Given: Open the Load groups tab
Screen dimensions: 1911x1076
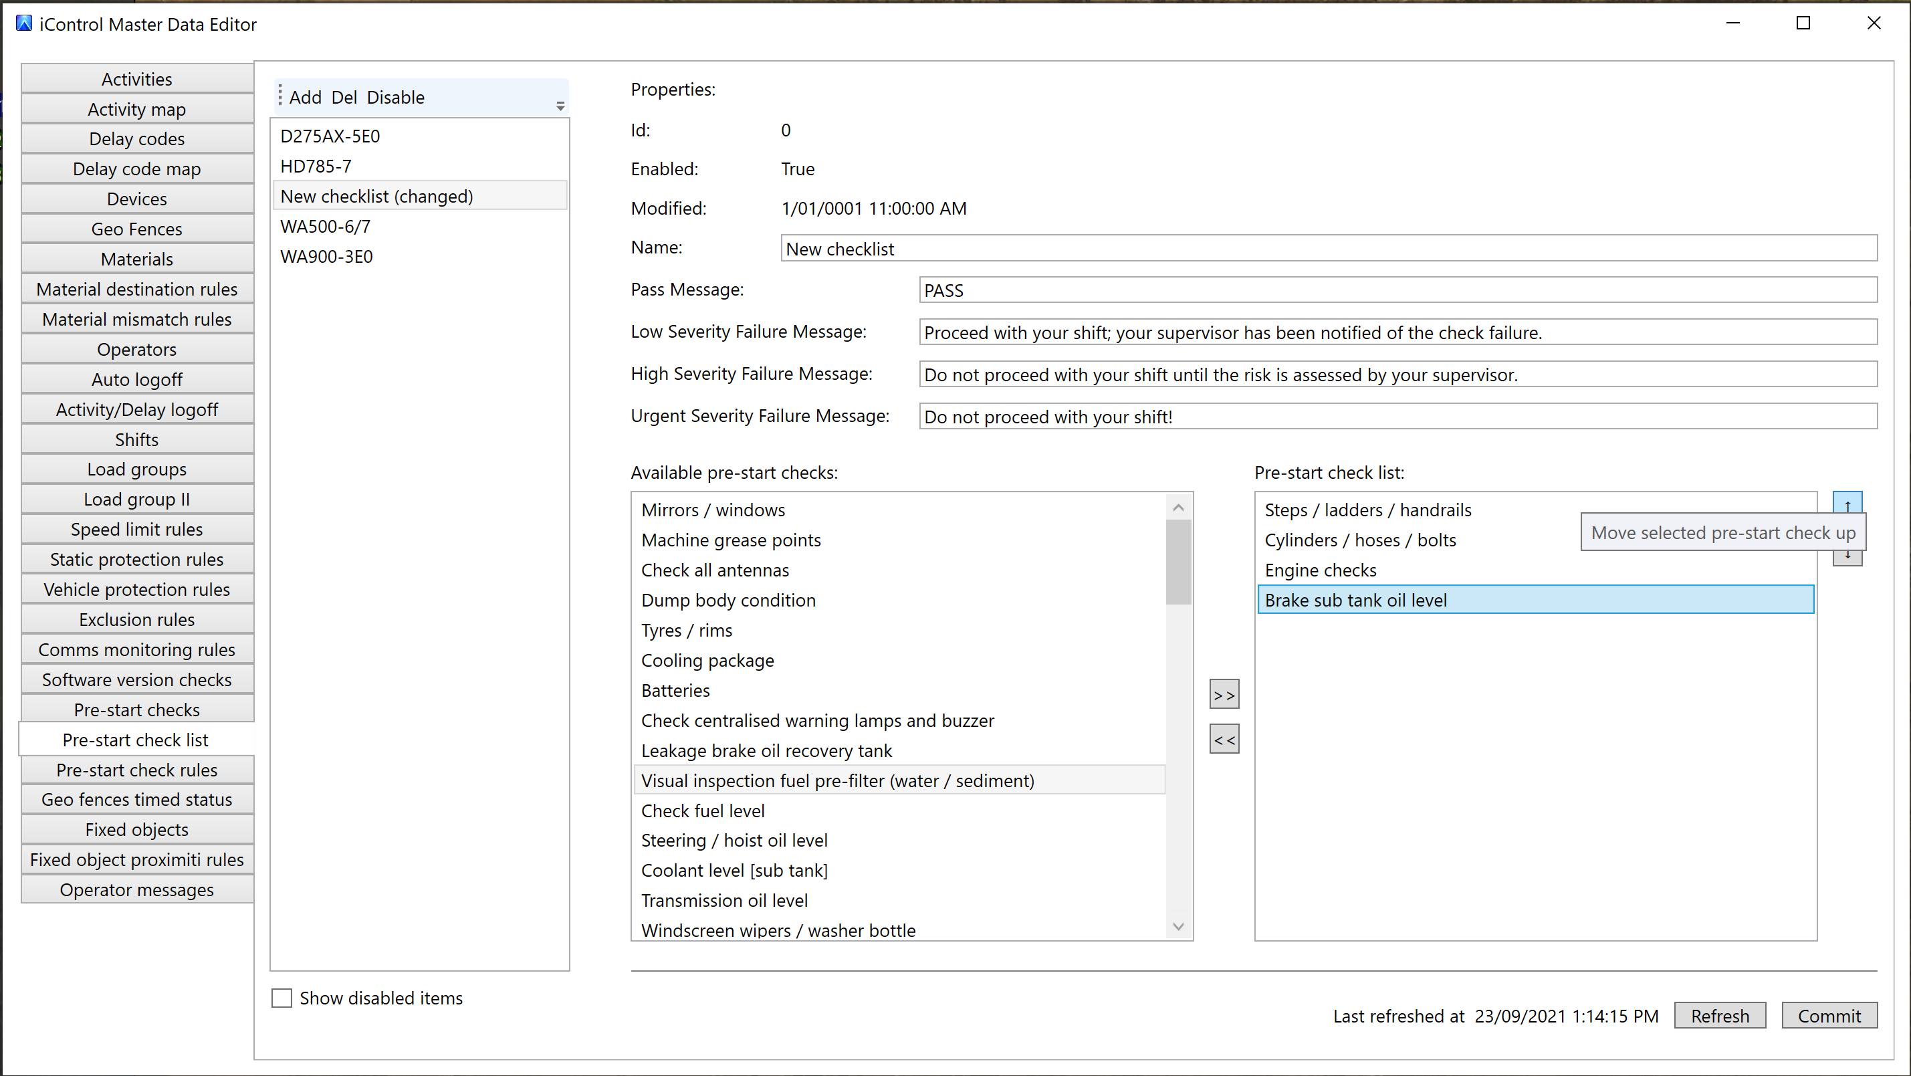Looking at the screenshot, I should (137, 469).
